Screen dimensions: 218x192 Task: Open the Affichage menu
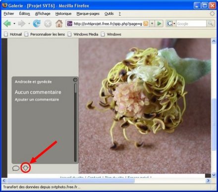tap(43, 14)
